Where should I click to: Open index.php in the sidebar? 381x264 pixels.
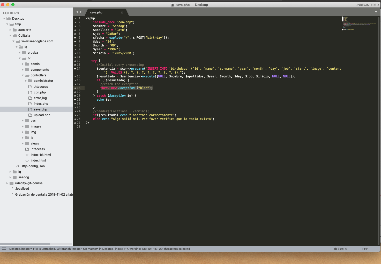point(41,104)
